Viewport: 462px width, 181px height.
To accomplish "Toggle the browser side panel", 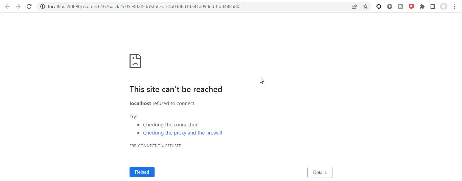I will click(x=433, y=6).
